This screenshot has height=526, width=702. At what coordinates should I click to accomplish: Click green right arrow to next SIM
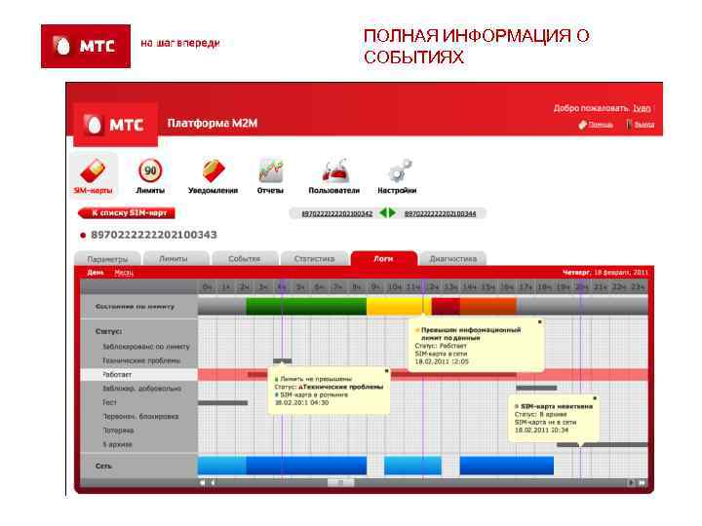(393, 213)
